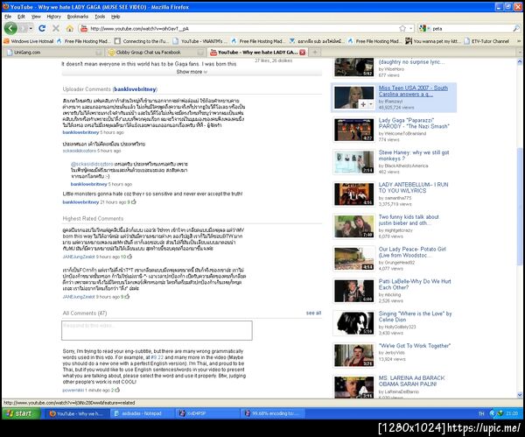525x437 pixels.
Task: Show more bookmarks via toolbar chevron
Action: point(519,41)
